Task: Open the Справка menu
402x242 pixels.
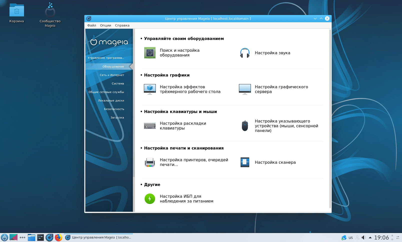Action: [122, 25]
